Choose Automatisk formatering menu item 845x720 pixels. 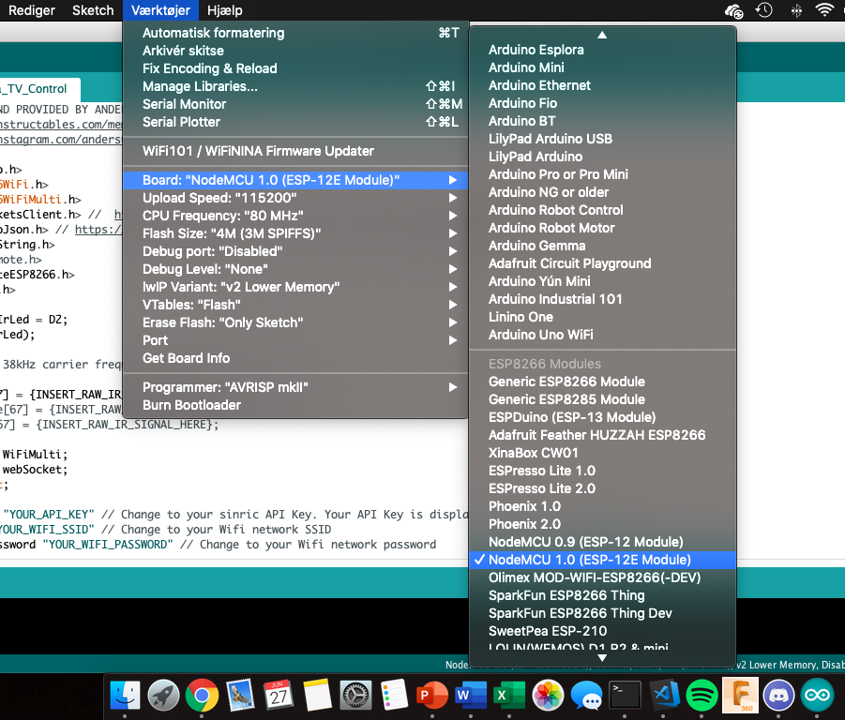(x=295, y=33)
